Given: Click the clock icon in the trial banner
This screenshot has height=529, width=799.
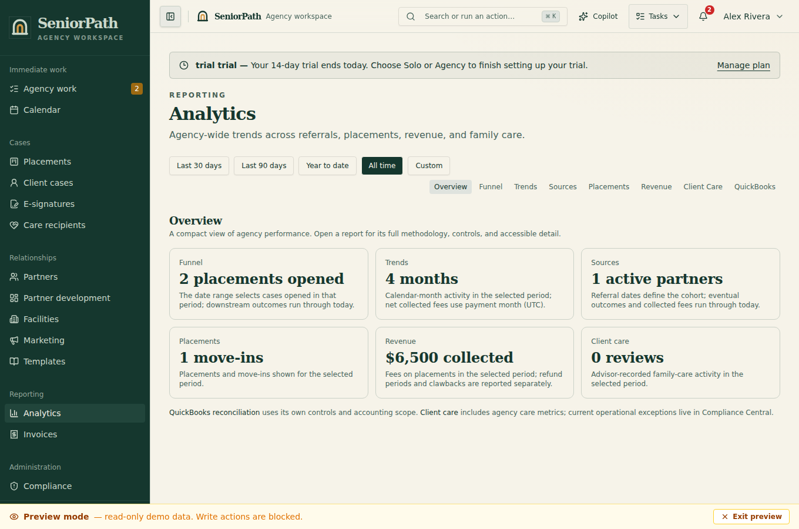Looking at the screenshot, I should 184,65.
